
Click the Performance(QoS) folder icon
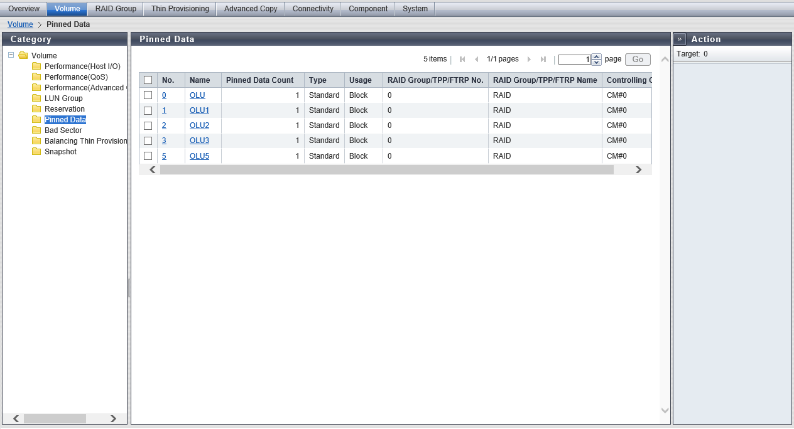pos(36,77)
